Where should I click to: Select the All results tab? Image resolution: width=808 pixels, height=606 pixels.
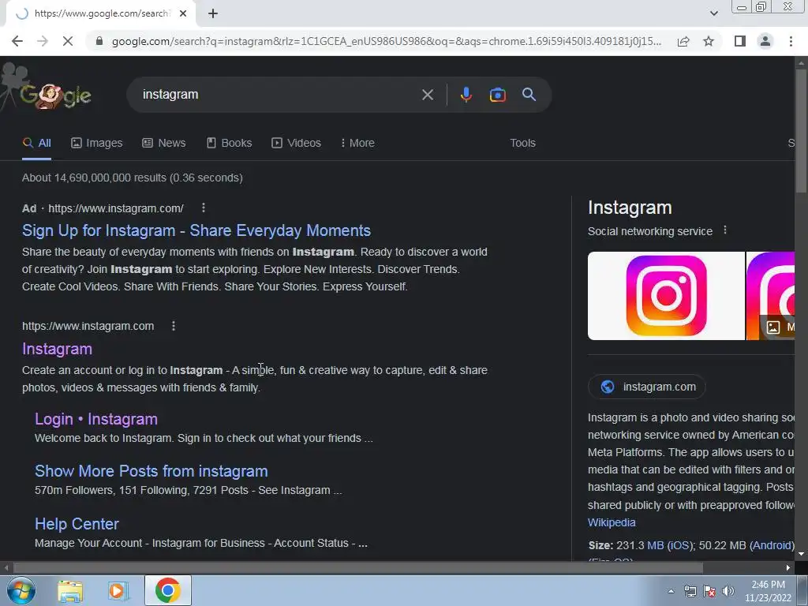click(x=36, y=144)
